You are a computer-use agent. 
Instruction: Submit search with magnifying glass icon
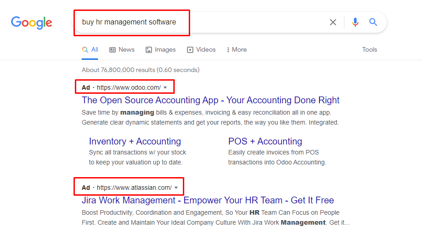(x=373, y=22)
